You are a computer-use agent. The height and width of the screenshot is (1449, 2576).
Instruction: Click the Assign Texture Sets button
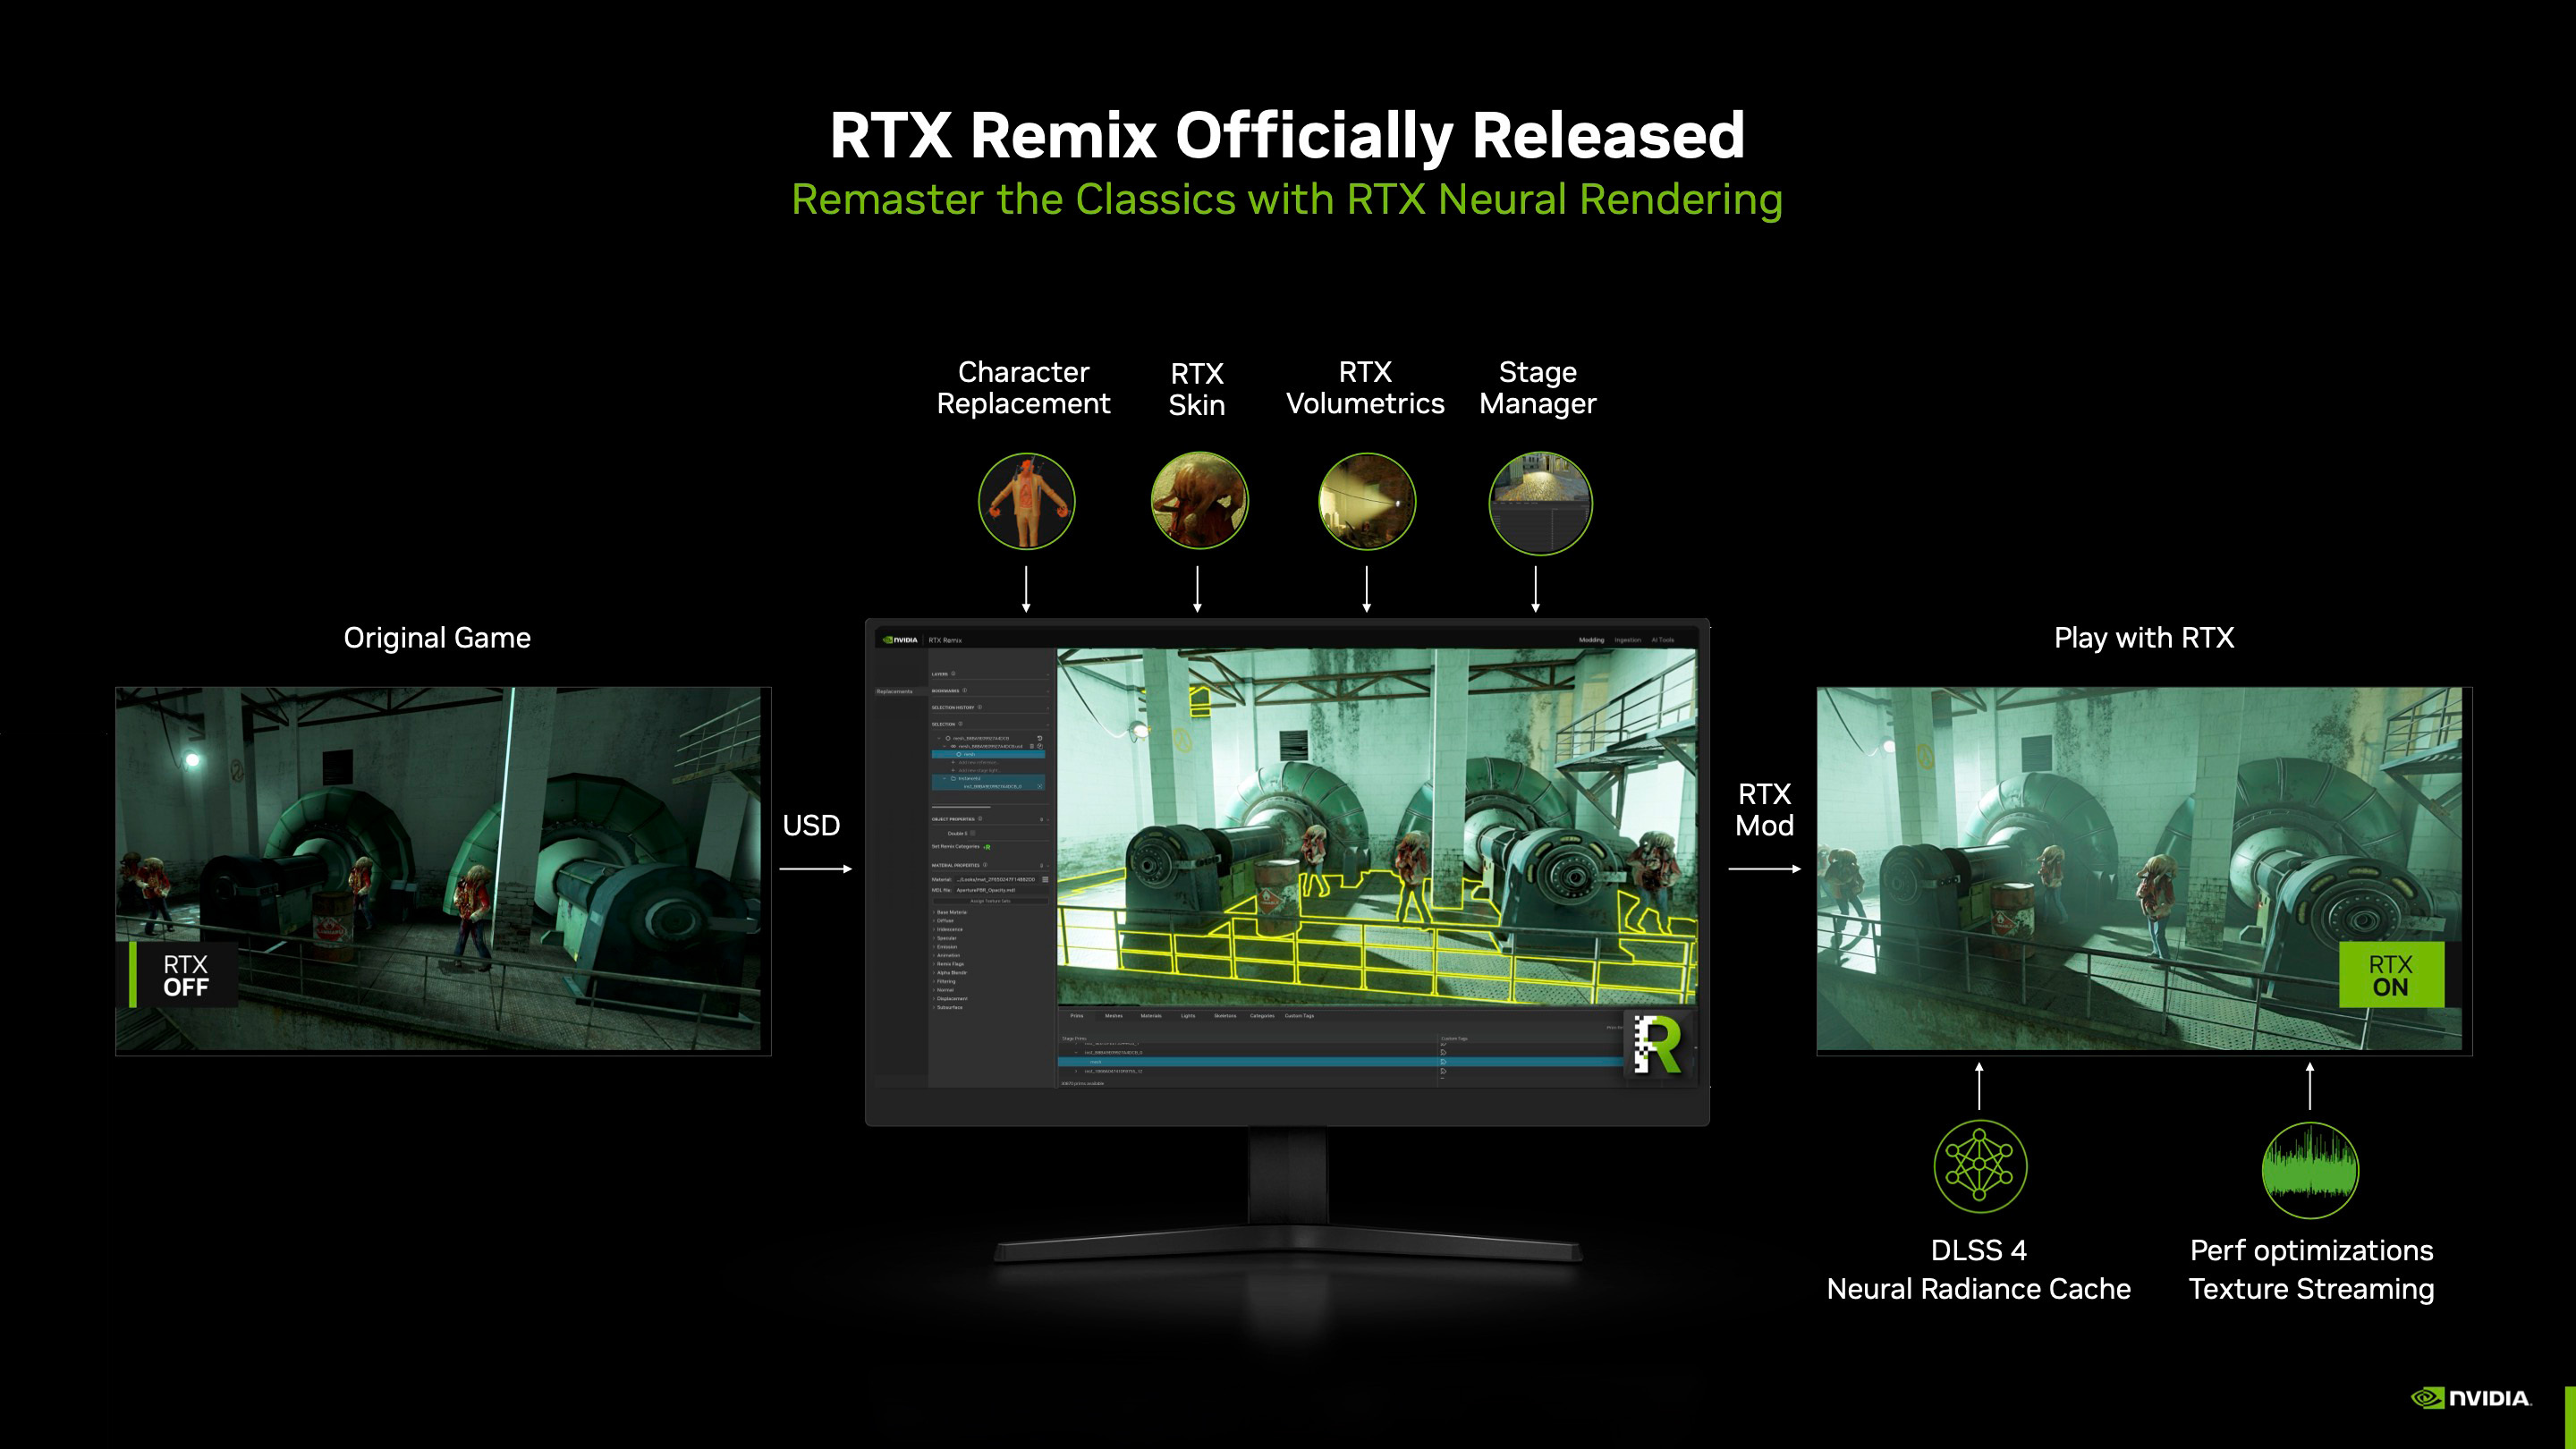pyautogui.click(x=991, y=901)
